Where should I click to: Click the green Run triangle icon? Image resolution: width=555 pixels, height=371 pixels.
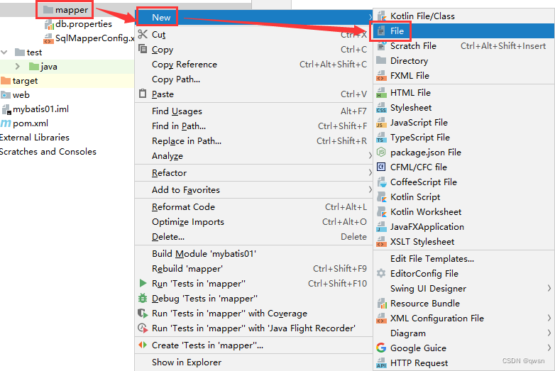click(x=143, y=283)
